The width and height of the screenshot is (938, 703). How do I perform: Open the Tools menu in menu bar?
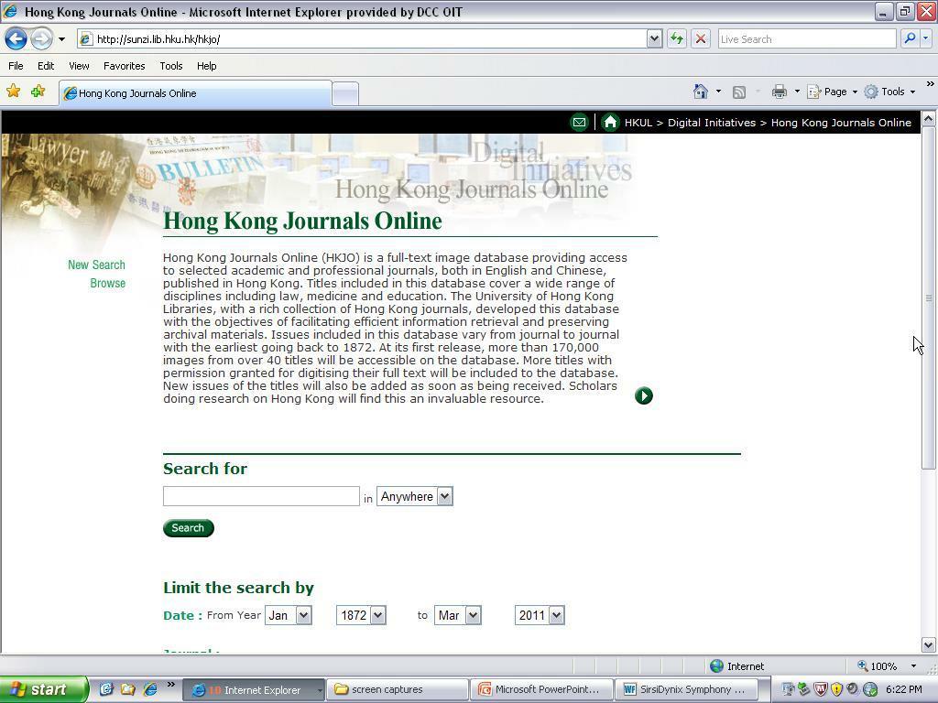(x=170, y=66)
